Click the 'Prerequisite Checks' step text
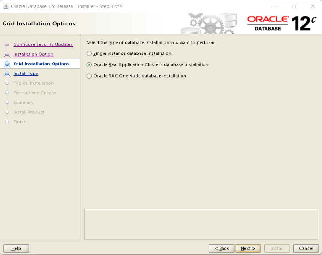 click(x=35, y=93)
